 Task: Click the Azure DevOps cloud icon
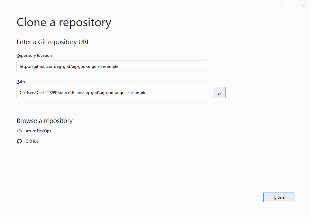pyautogui.click(x=19, y=131)
